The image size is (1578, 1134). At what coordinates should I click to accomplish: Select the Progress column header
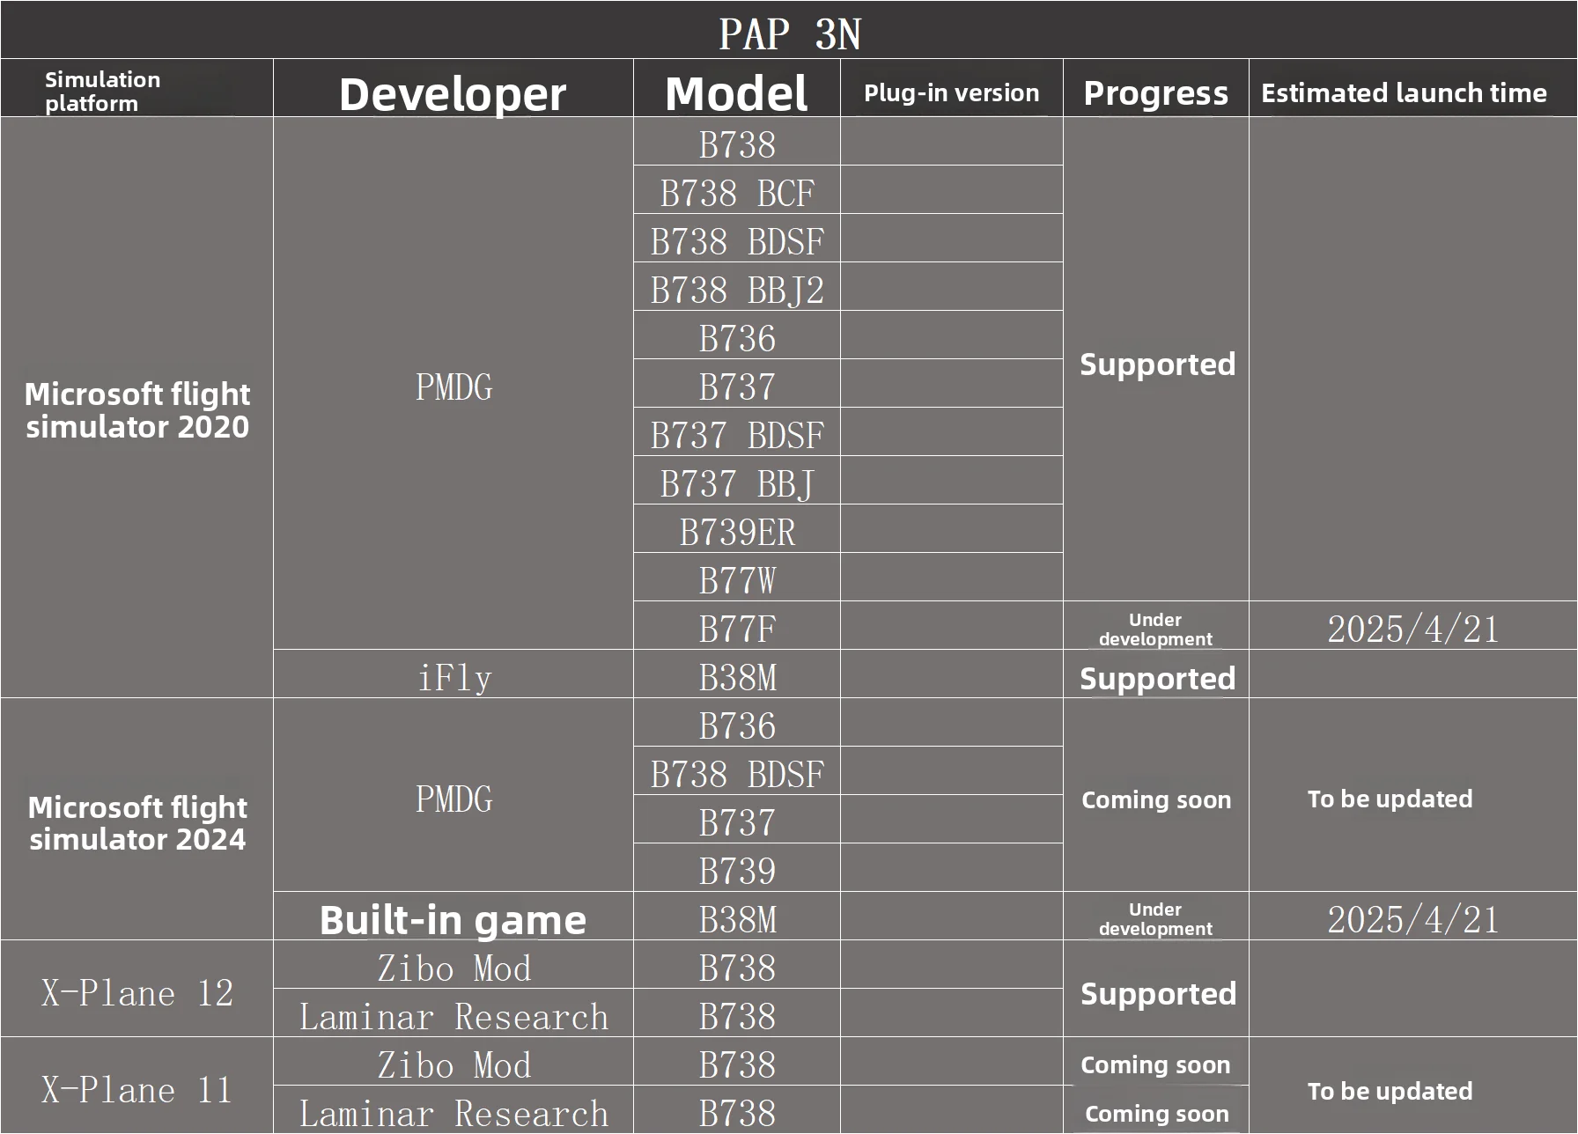[1155, 93]
